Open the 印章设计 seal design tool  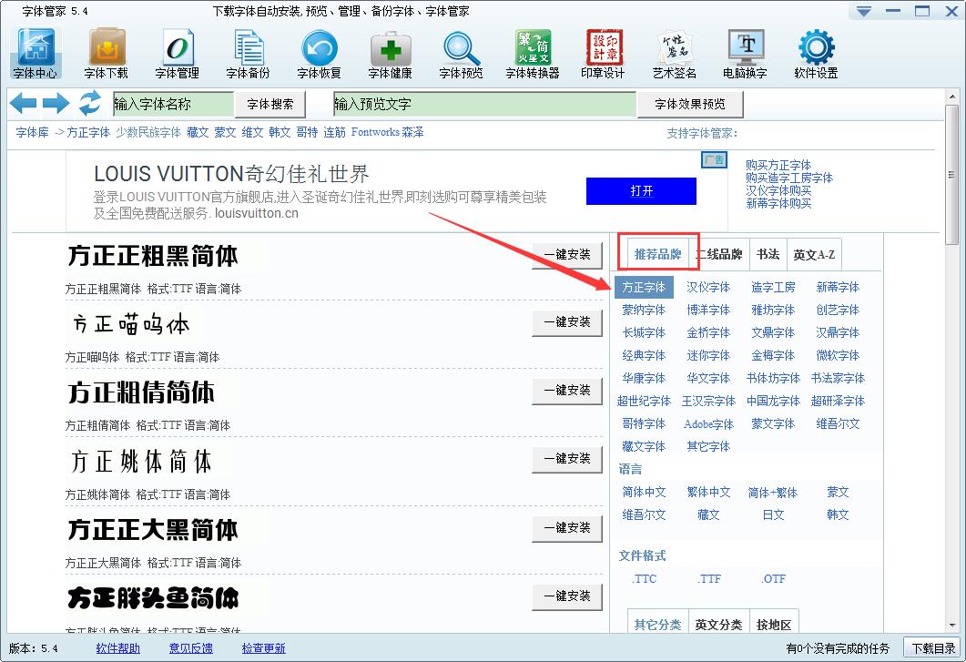603,53
